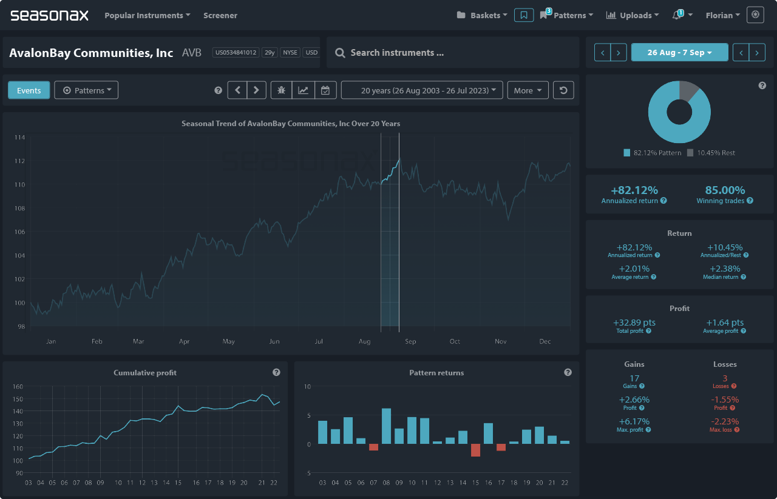The height and width of the screenshot is (499, 777).
Task: Click help icon beside Annualized return headline
Action: tap(663, 201)
